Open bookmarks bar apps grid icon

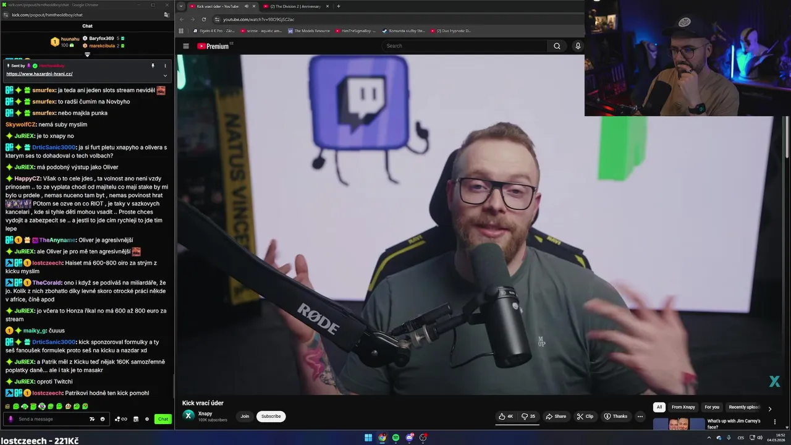181,30
